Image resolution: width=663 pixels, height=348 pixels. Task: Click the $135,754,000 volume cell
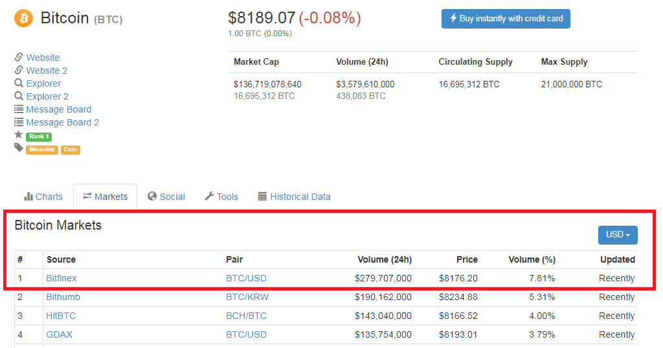pos(383,334)
